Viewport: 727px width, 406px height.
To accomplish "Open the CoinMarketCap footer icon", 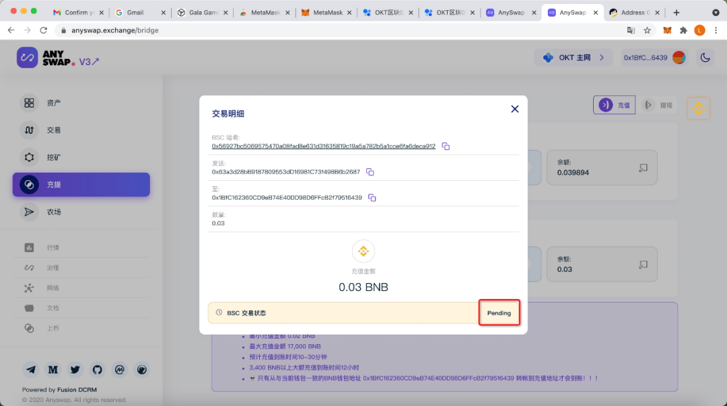I will [120, 370].
